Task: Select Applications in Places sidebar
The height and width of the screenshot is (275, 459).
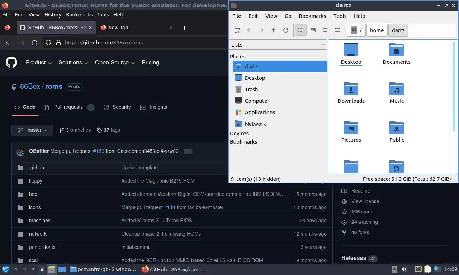Action: tap(280, 112)
